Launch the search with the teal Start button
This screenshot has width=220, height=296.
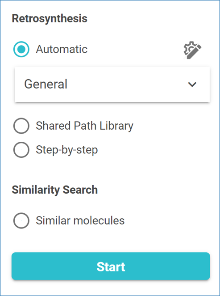click(x=111, y=266)
